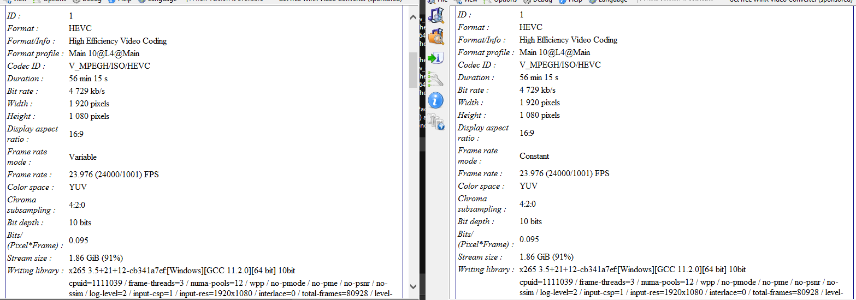Click WinX Video Converter sponsored link, right window
The height and width of the screenshot is (300, 856).
792,2
